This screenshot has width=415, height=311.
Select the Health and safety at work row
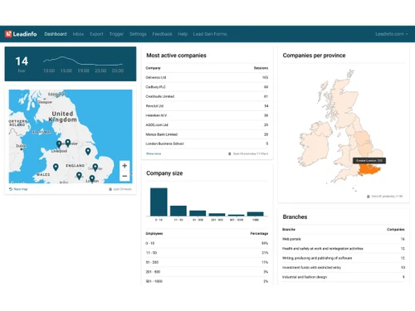point(344,249)
